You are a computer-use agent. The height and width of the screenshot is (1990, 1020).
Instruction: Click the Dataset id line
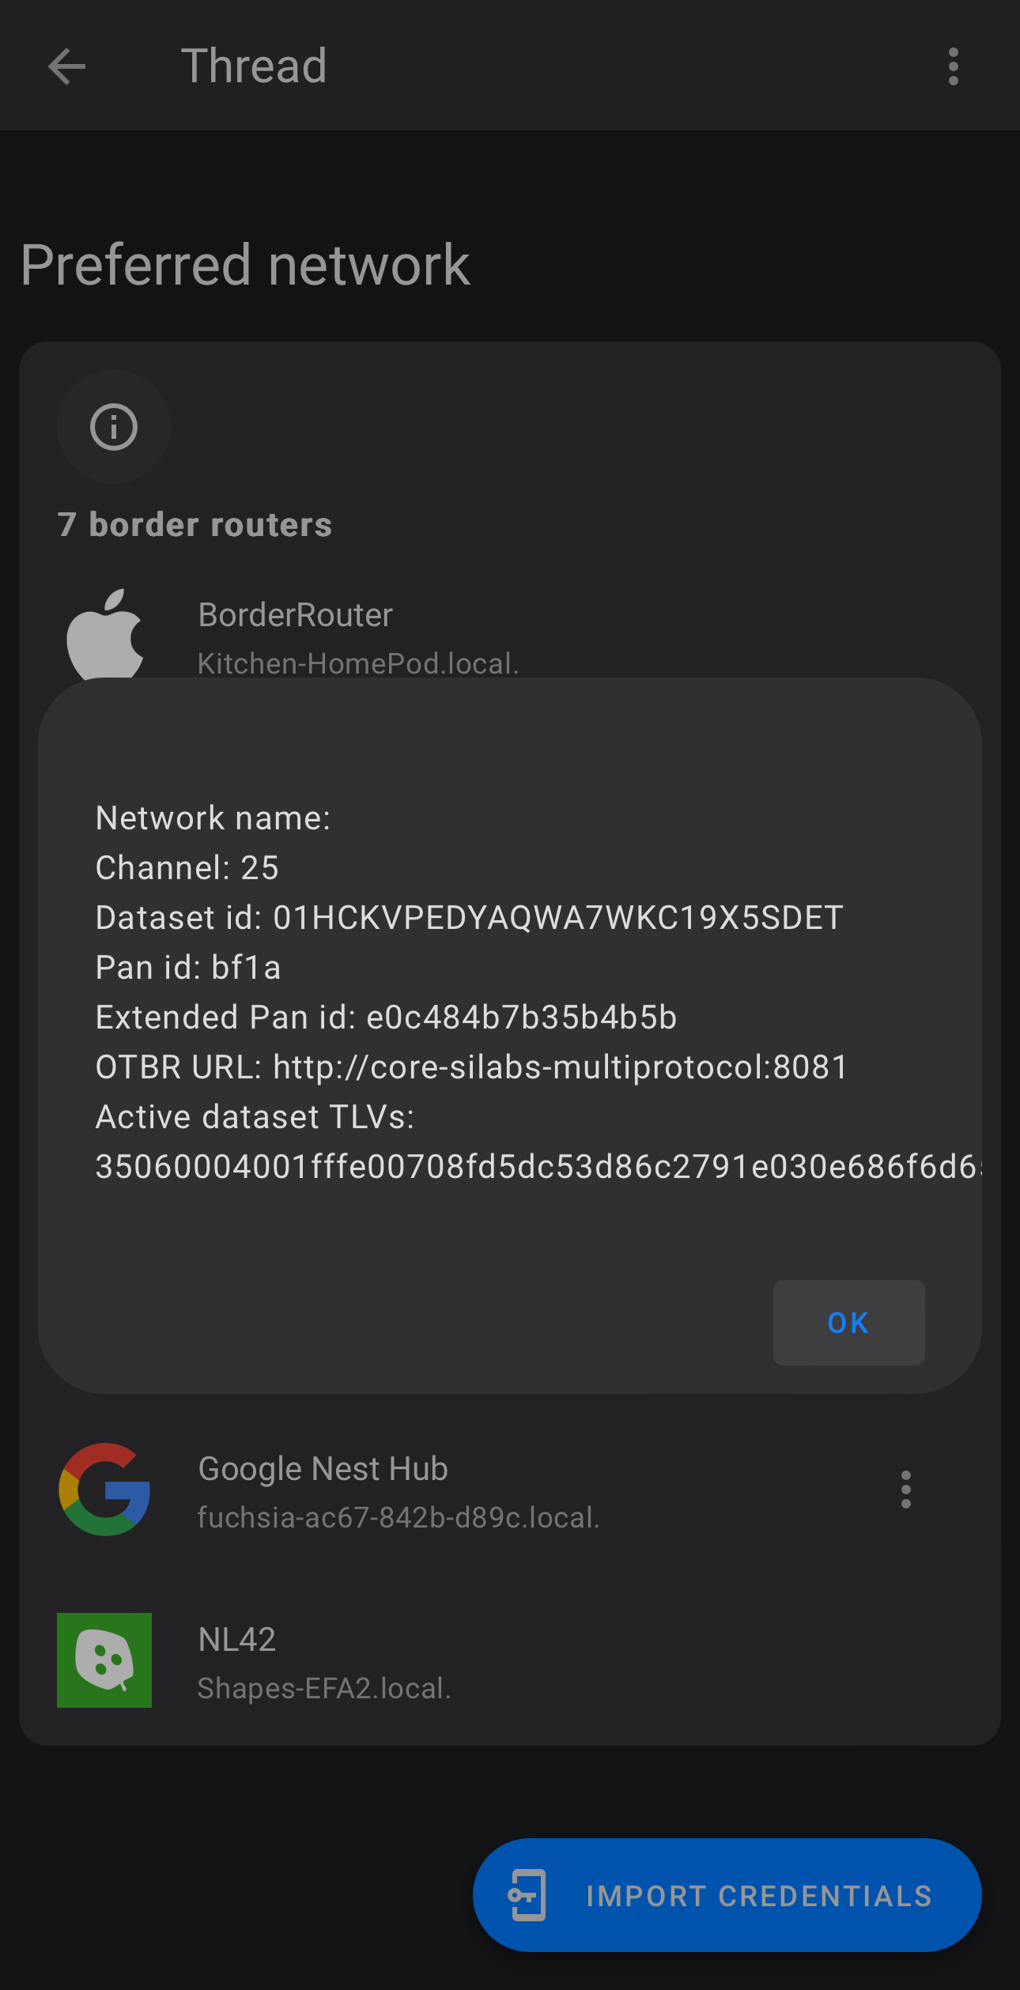(470, 918)
